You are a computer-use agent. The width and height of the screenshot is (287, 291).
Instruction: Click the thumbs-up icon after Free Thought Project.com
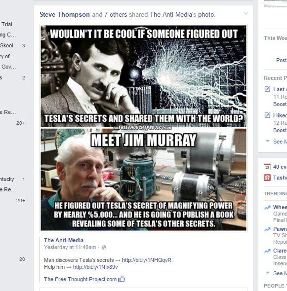(122, 279)
